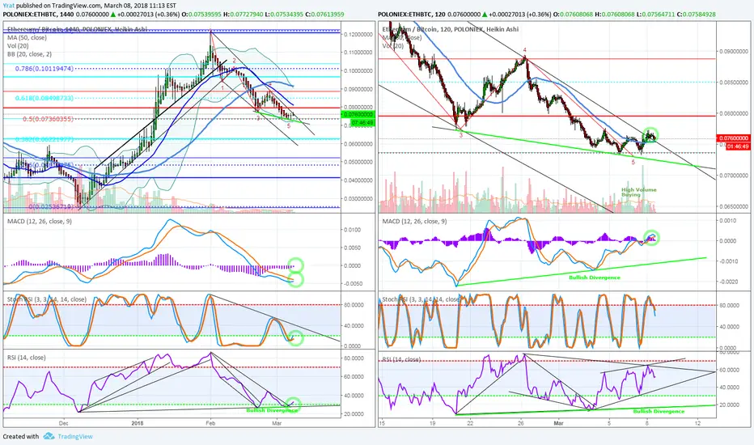Click 'Dec' on left chart time axis
Viewport: 754px width, 445px height.
tap(63, 423)
